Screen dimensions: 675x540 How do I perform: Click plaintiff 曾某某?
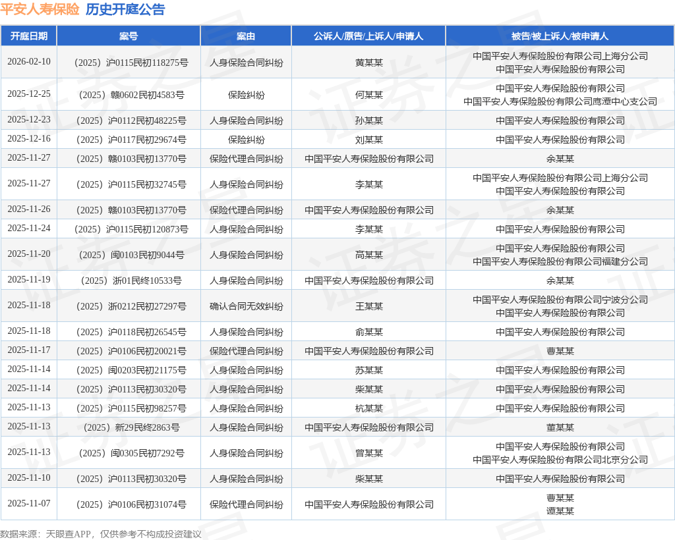[369, 453]
